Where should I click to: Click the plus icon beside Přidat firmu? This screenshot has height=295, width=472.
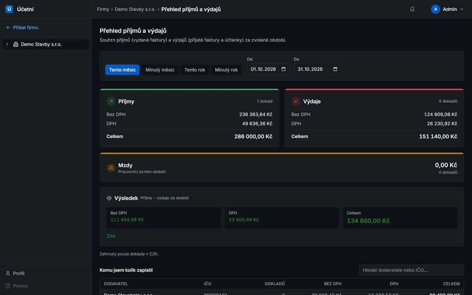tap(8, 28)
